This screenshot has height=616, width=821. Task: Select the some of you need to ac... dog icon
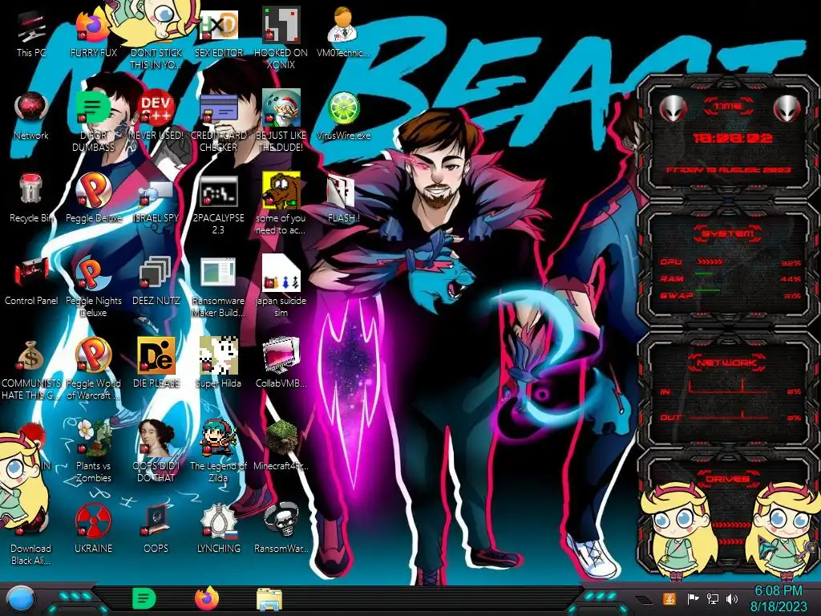(281, 191)
